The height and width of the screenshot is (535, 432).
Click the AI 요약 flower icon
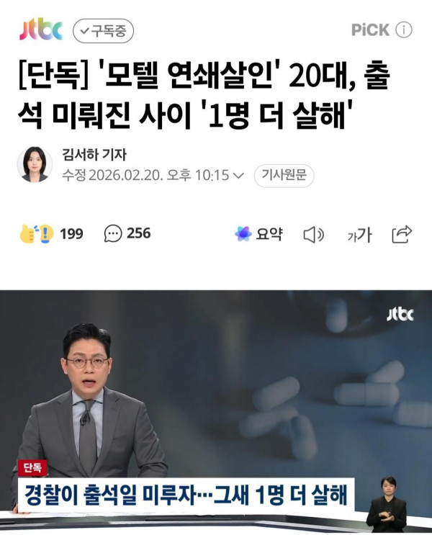pyautogui.click(x=243, y=234)
